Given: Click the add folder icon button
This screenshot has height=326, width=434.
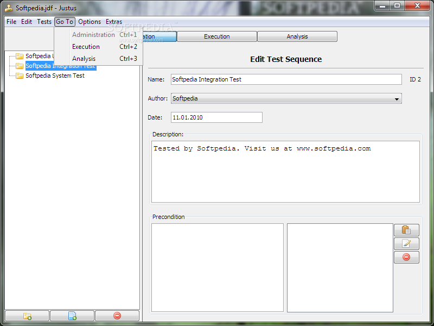Looking at the screenshot, I should tap(27, 316).
